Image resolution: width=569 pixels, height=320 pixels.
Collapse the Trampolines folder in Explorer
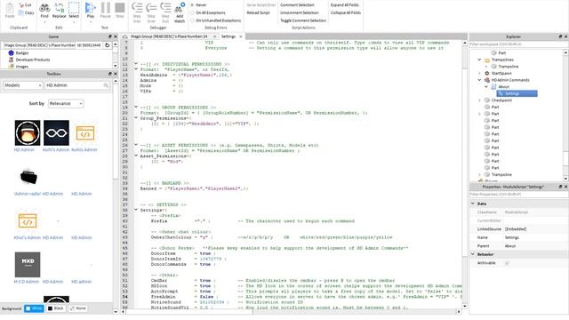479,60
